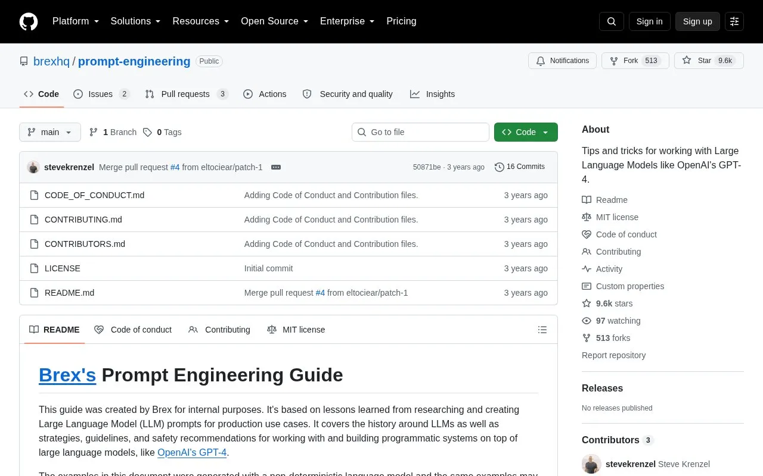View the 0 Tags link
The width and height of the screenshot is (763, 476).
162,132
